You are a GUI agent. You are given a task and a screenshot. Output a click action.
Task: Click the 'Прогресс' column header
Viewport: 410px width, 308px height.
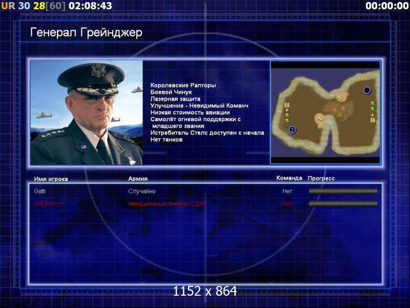pos(321,178)
